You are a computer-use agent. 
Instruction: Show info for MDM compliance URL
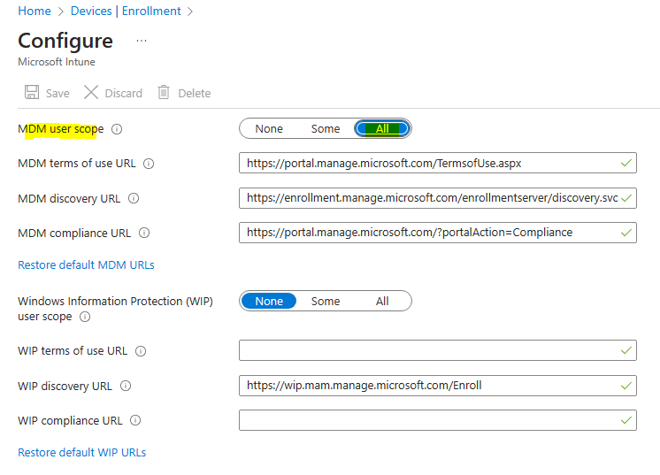point(144,233)
